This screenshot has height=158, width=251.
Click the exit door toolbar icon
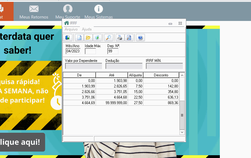(68, 38)
